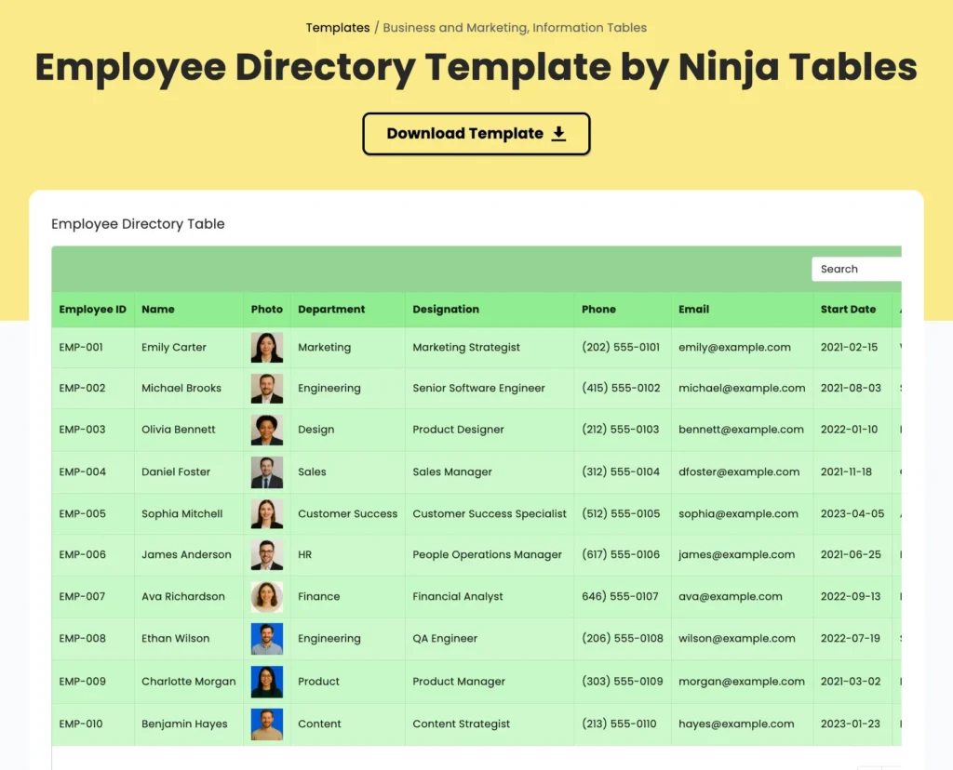The width and height of the screenshot is (953, 770).
Task: Click the email sophia@example.com
Action: (x=738, y=513)
